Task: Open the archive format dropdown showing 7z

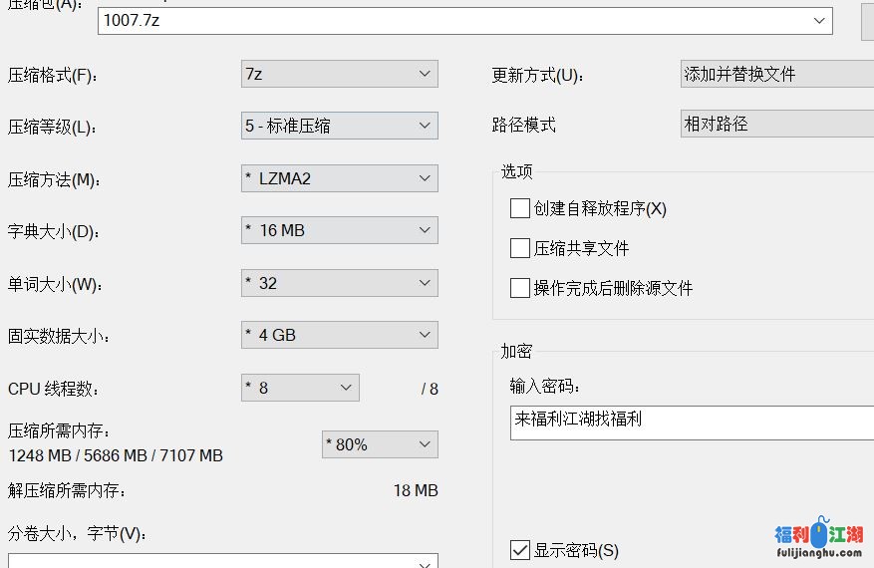Action: (x=339, y=74)
